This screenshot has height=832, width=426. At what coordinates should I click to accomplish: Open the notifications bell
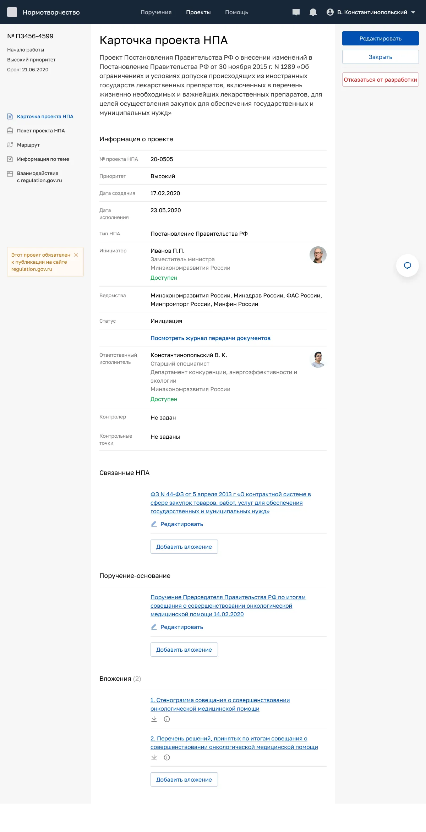point(313,12)
